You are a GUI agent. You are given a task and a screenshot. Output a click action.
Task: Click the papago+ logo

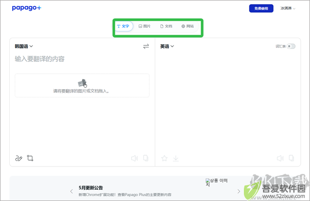tap(26, 8)
